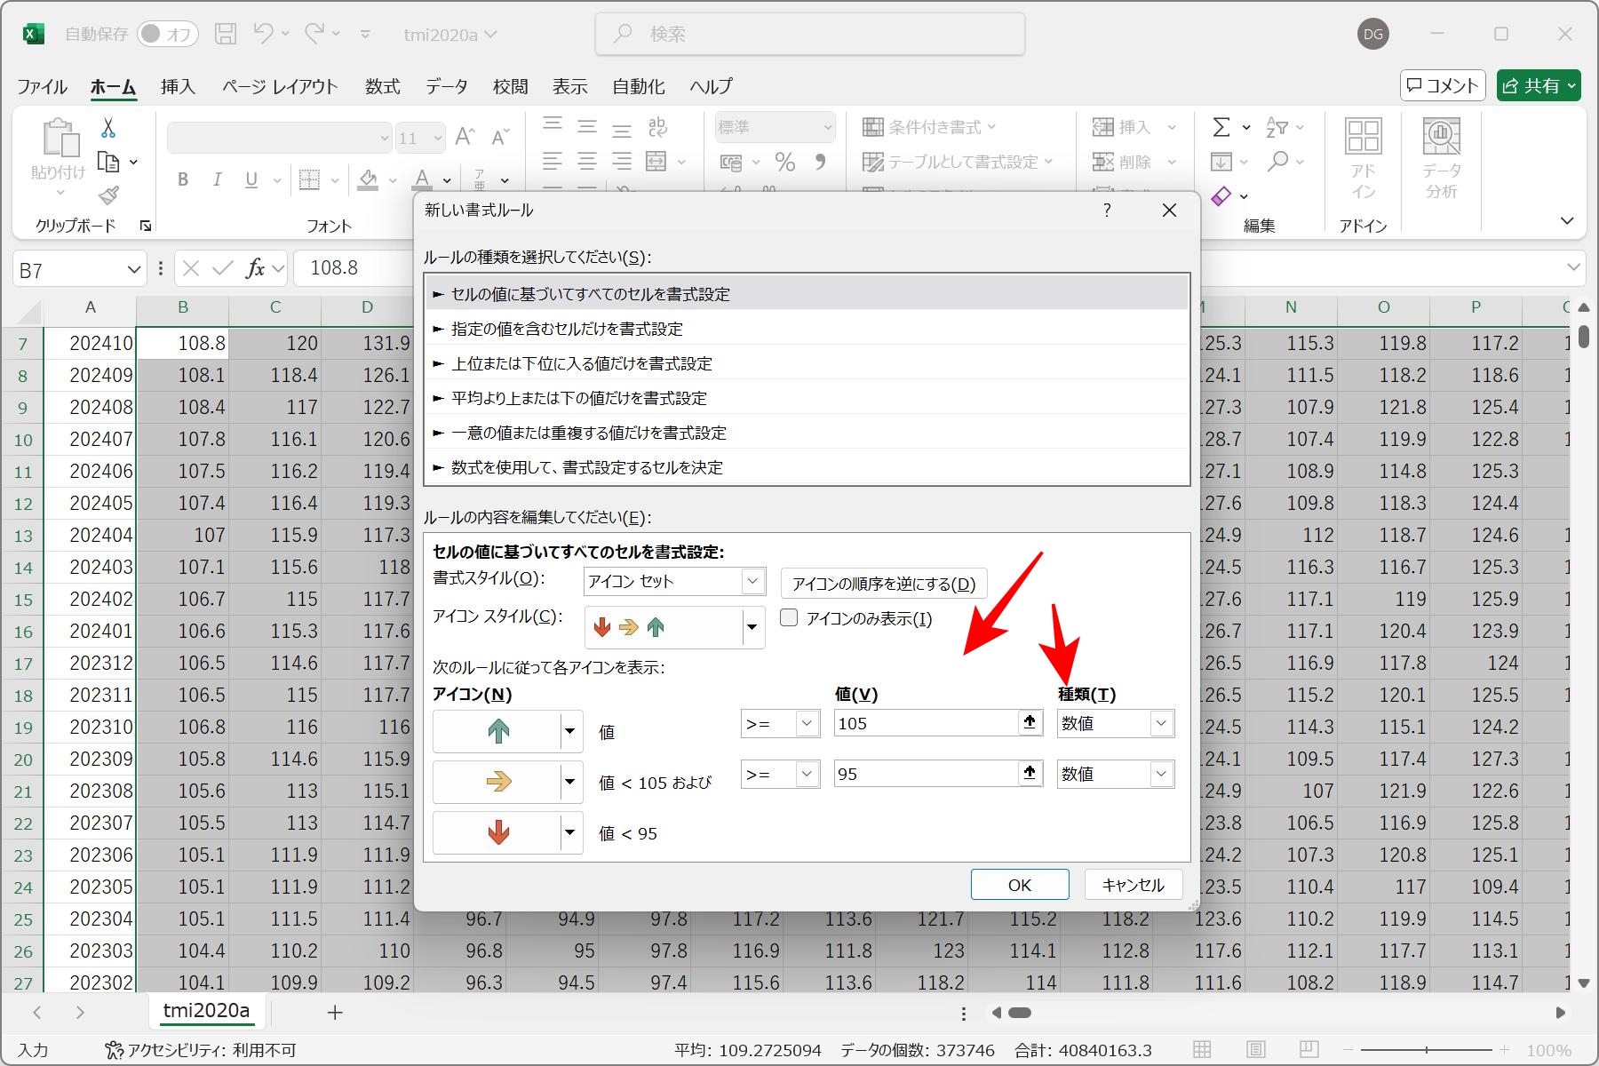Click the Percent style icon
The image size is (1599, 1066).
tap(785, 162)
